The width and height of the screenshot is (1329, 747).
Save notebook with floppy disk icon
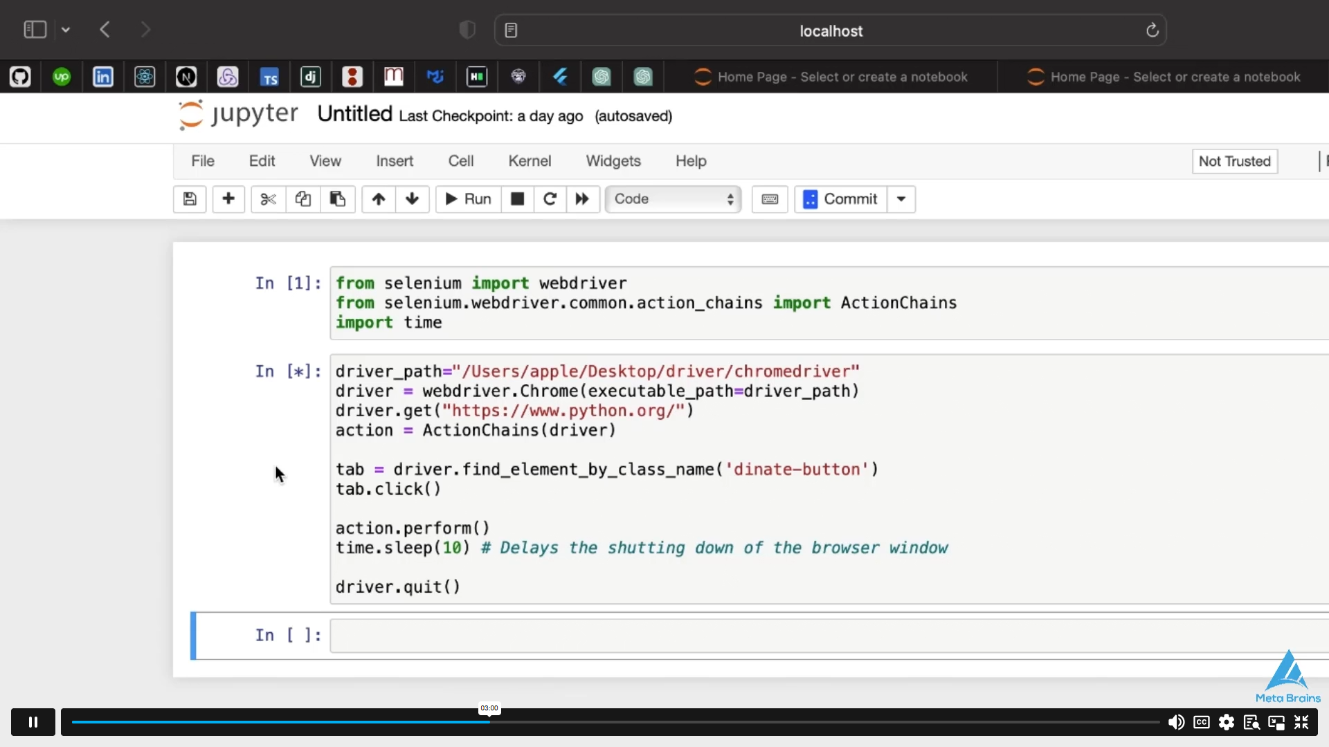(190, 199)
